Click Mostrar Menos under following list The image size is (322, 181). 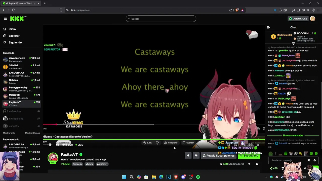[x=32, y=133]
